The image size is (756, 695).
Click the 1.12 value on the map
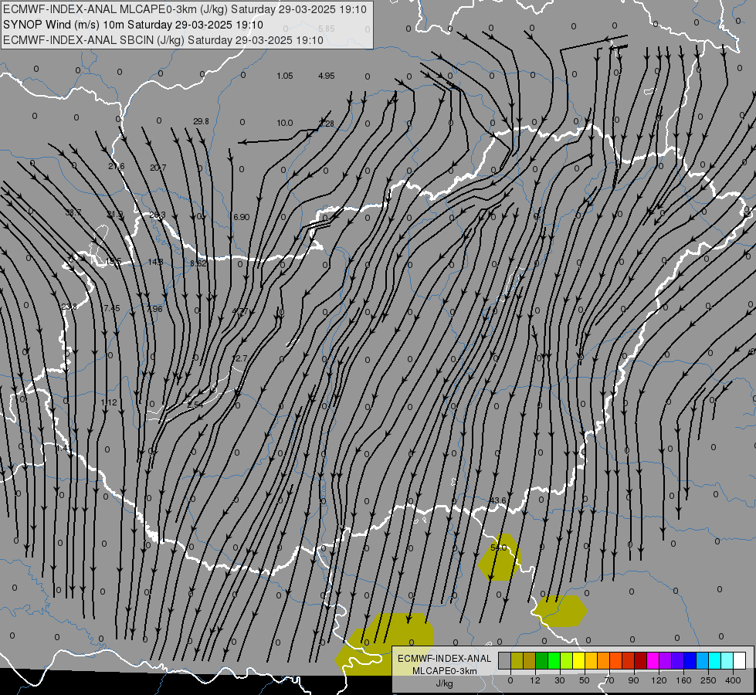109,402
